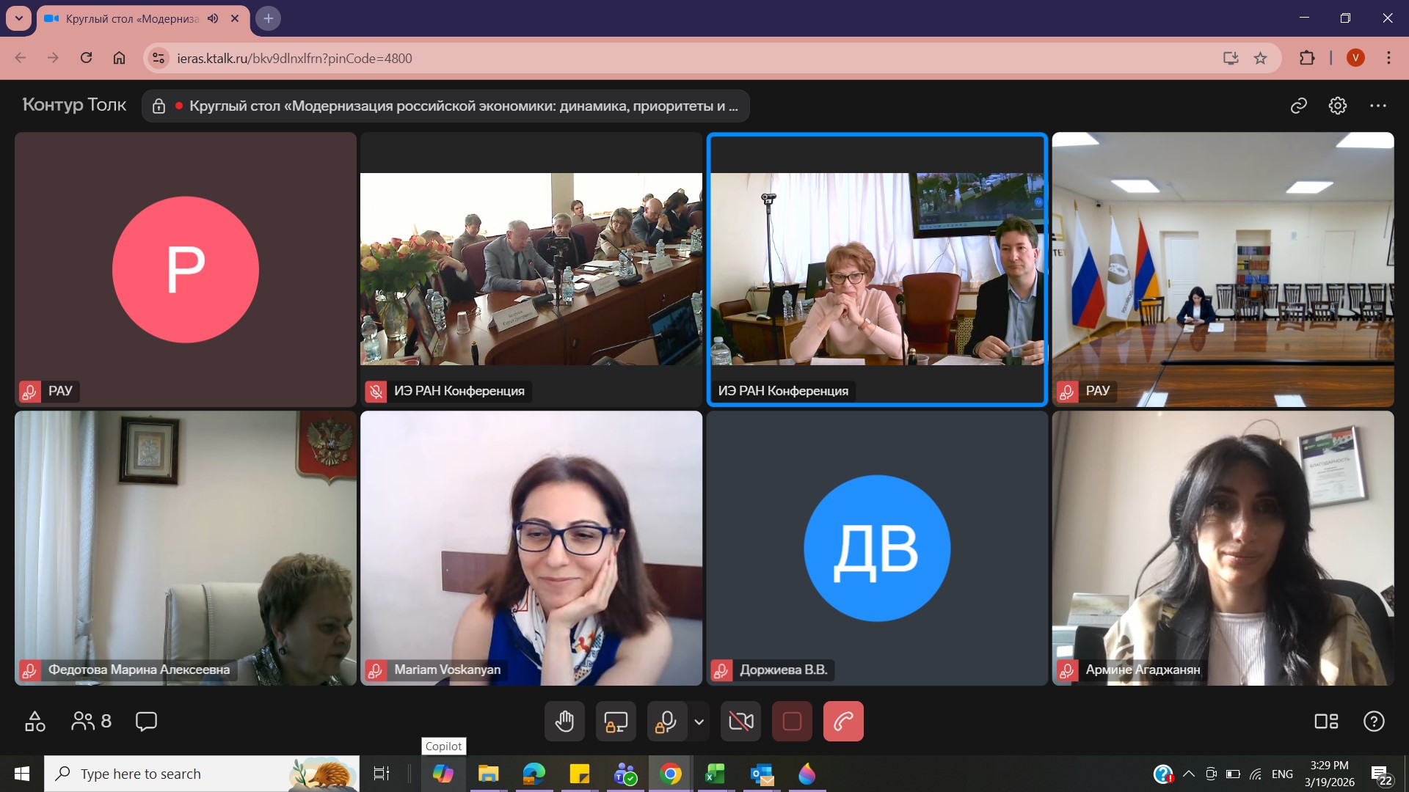Change the video layout view
The image size is (1409, 792).
pos(1326,722)
